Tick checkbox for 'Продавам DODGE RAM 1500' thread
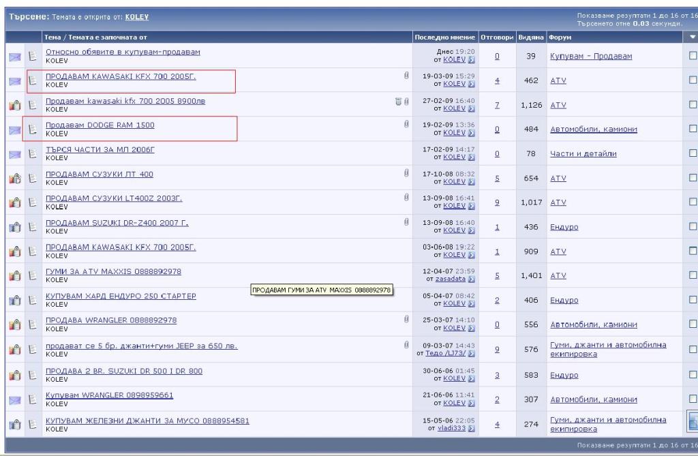Image resolution: width=698 pixels, height=456 pixels. coord(693,128)
